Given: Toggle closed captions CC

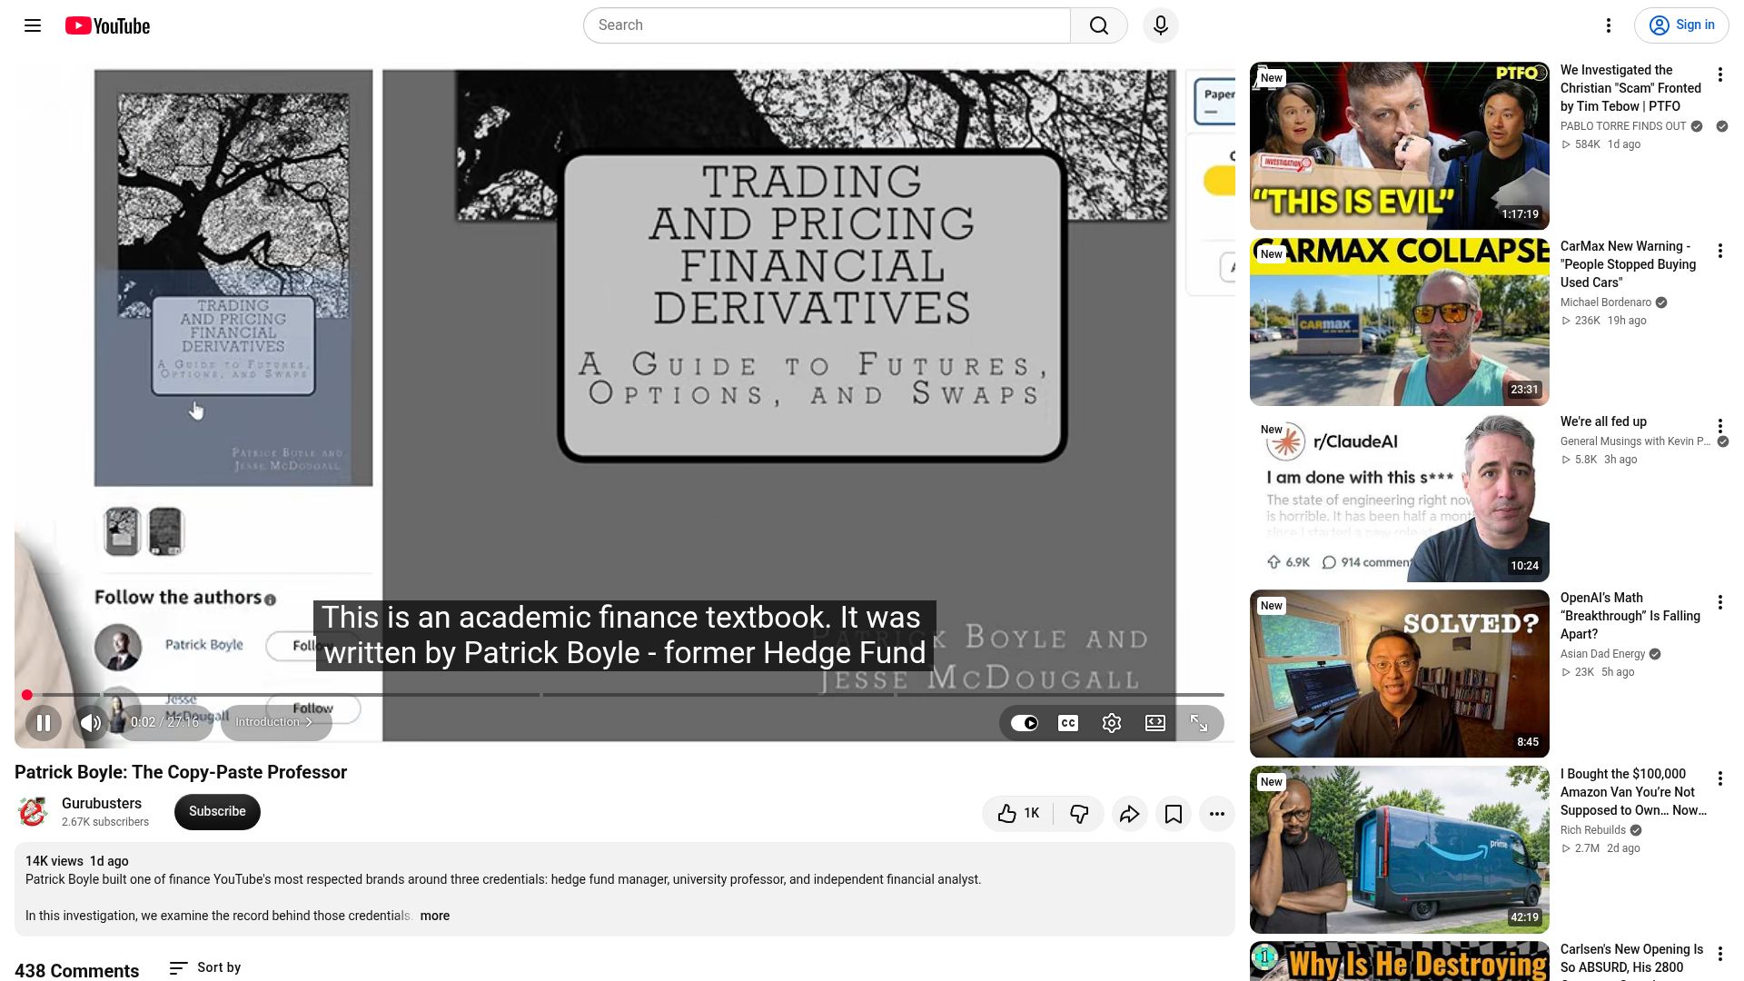Looking at the screenshot, I should point(1068,723).
